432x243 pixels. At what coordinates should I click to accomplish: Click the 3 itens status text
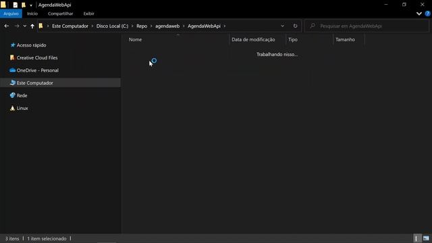click(12, 238)
